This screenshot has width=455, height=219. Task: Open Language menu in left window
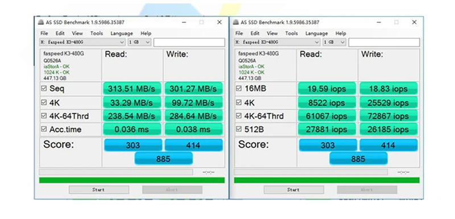[122, 34]
